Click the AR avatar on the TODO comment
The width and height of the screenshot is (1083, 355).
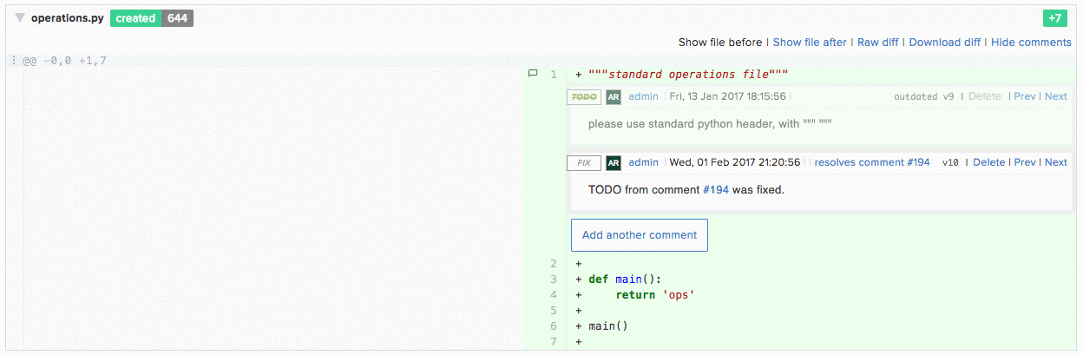click(x=614, y=96)
